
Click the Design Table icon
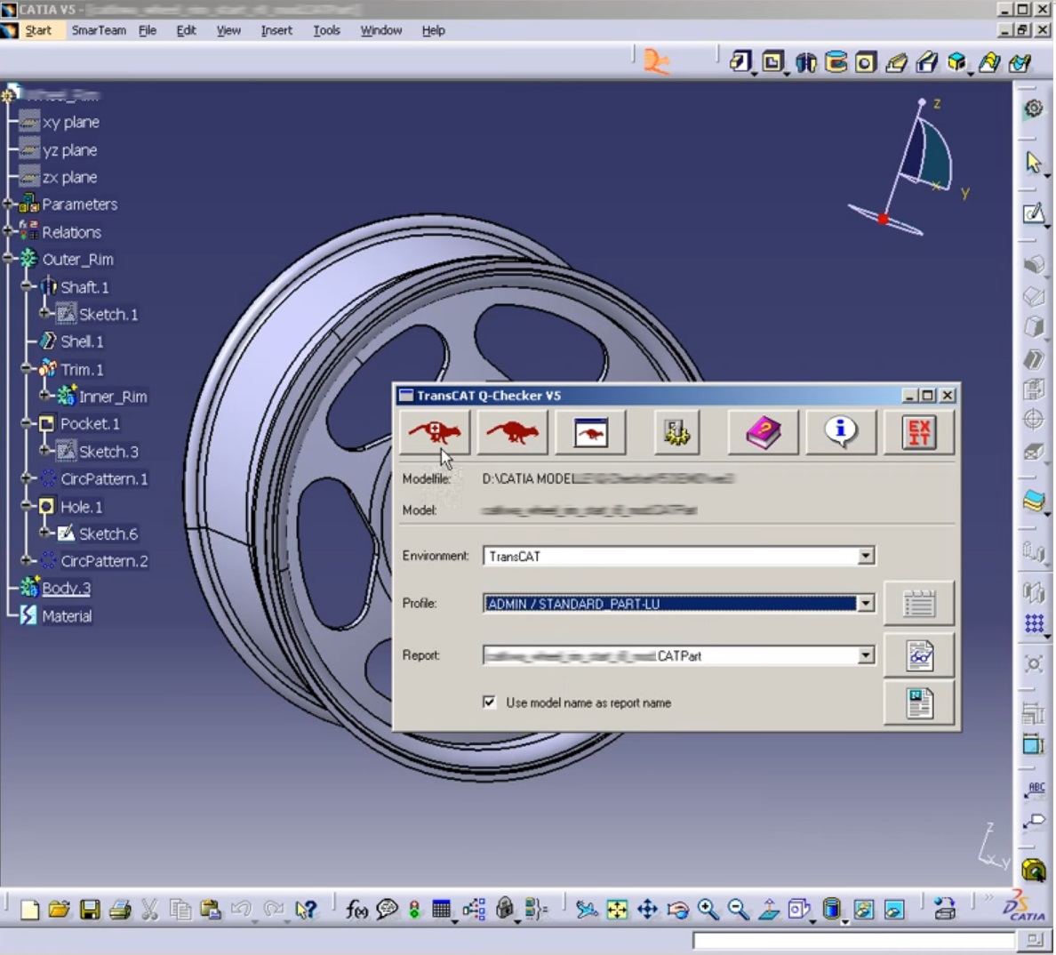pyautogui.click(x=441, y=910)
